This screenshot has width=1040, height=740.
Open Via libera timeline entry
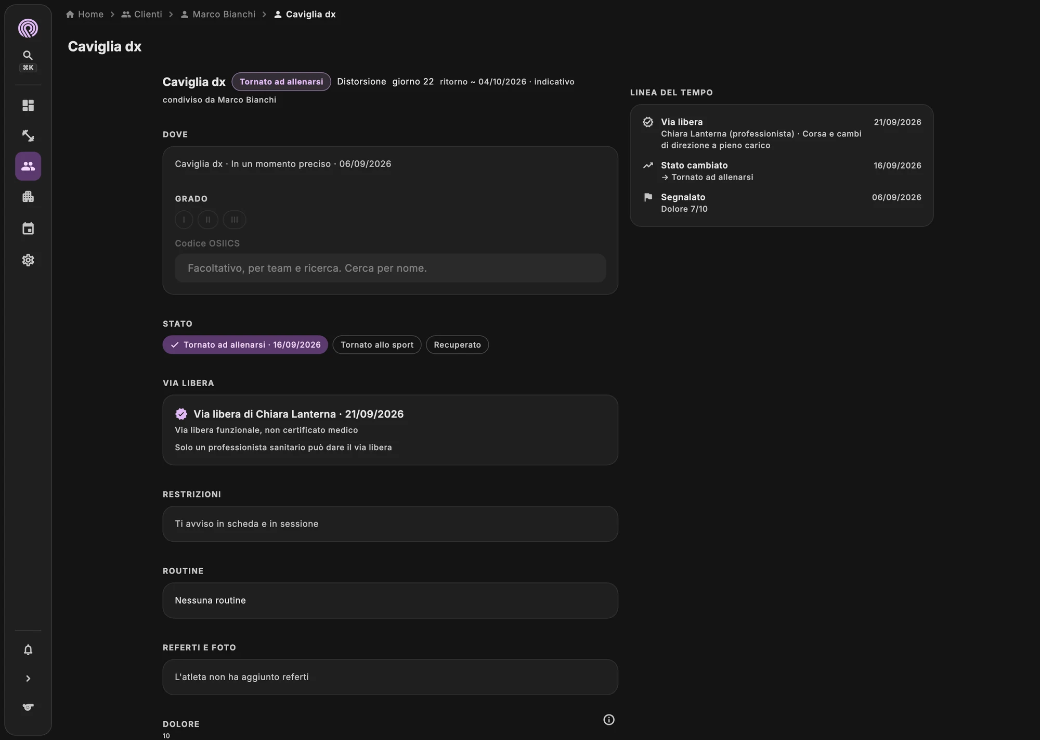(782, 133)
